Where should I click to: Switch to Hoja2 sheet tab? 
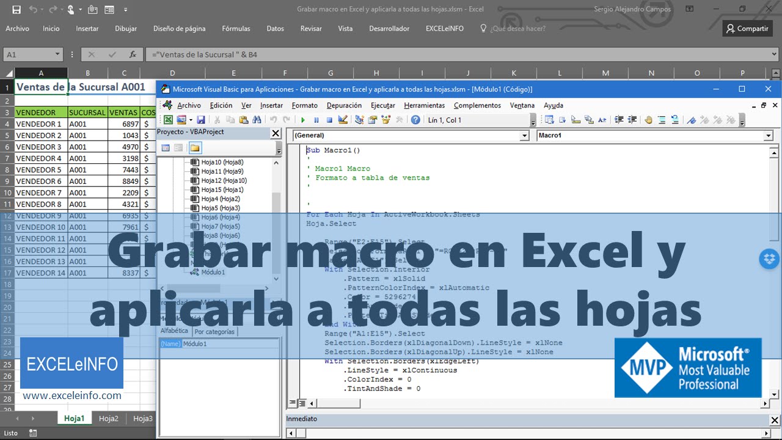109,419
